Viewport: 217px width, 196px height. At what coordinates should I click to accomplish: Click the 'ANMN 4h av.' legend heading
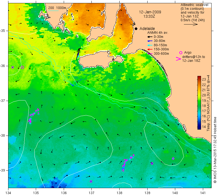158,33
